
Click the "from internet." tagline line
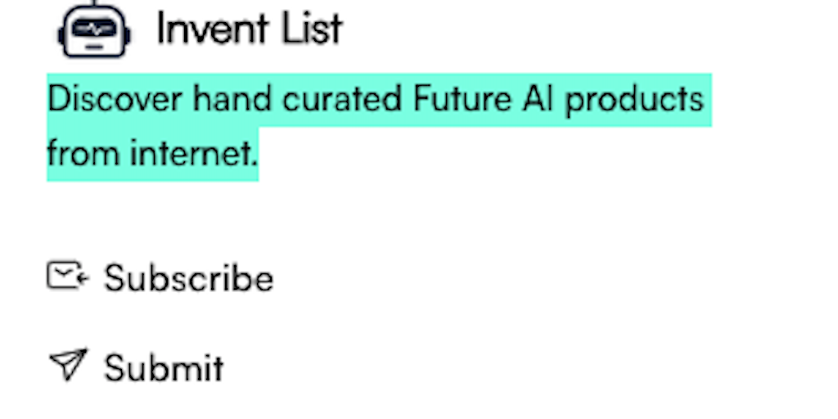152,153
